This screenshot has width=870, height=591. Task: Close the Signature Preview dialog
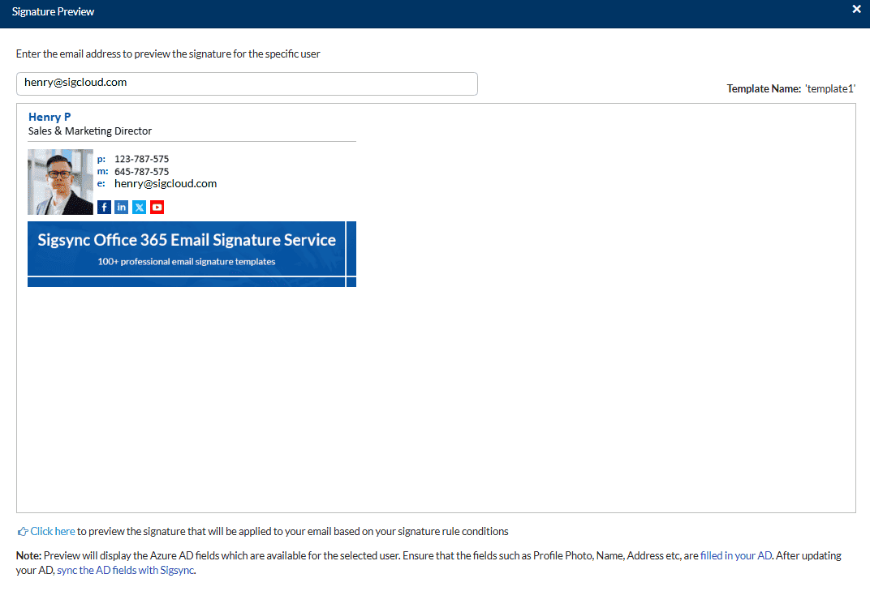856,10
